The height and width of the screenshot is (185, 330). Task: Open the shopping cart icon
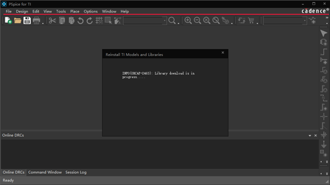pyautogui.click(x=251, y=21)
